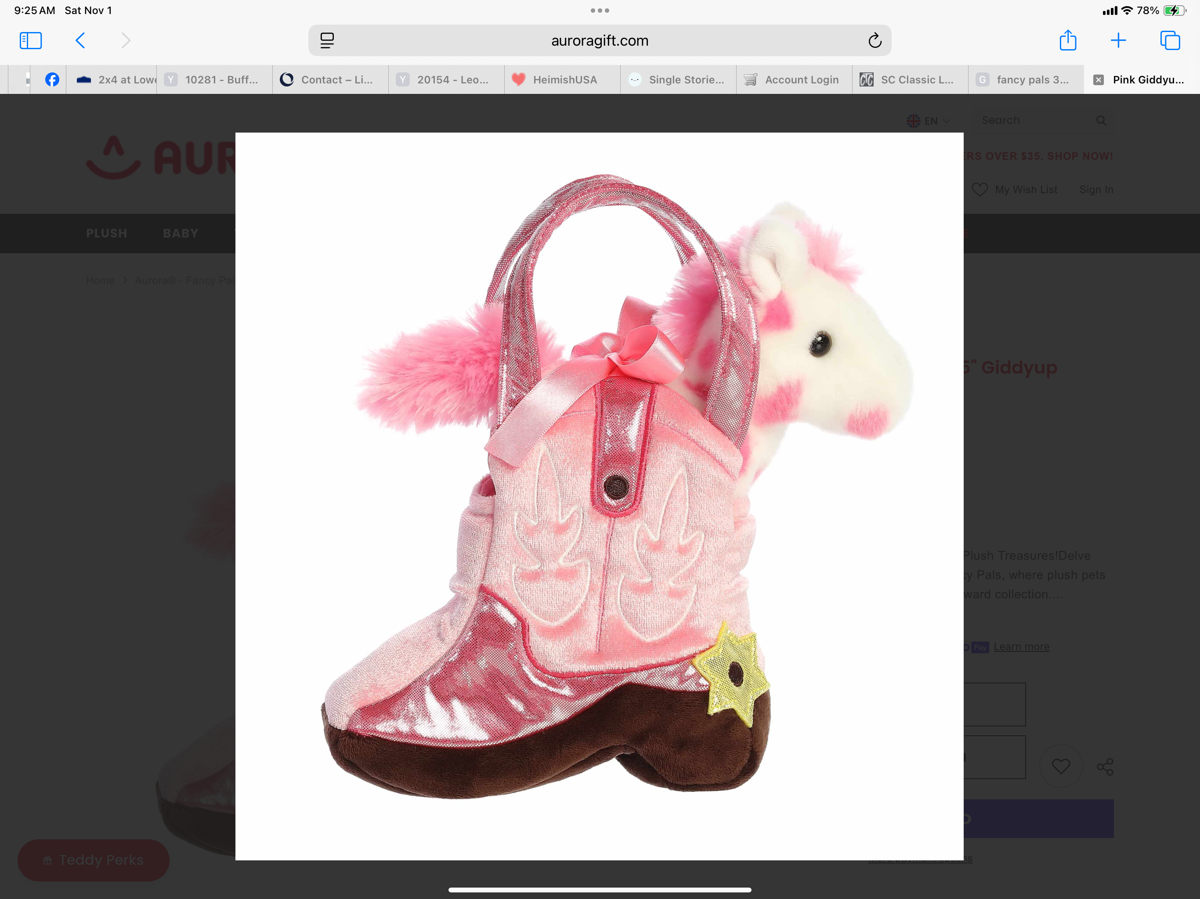Open the page reader menu icon

click(x=327, y=41)
